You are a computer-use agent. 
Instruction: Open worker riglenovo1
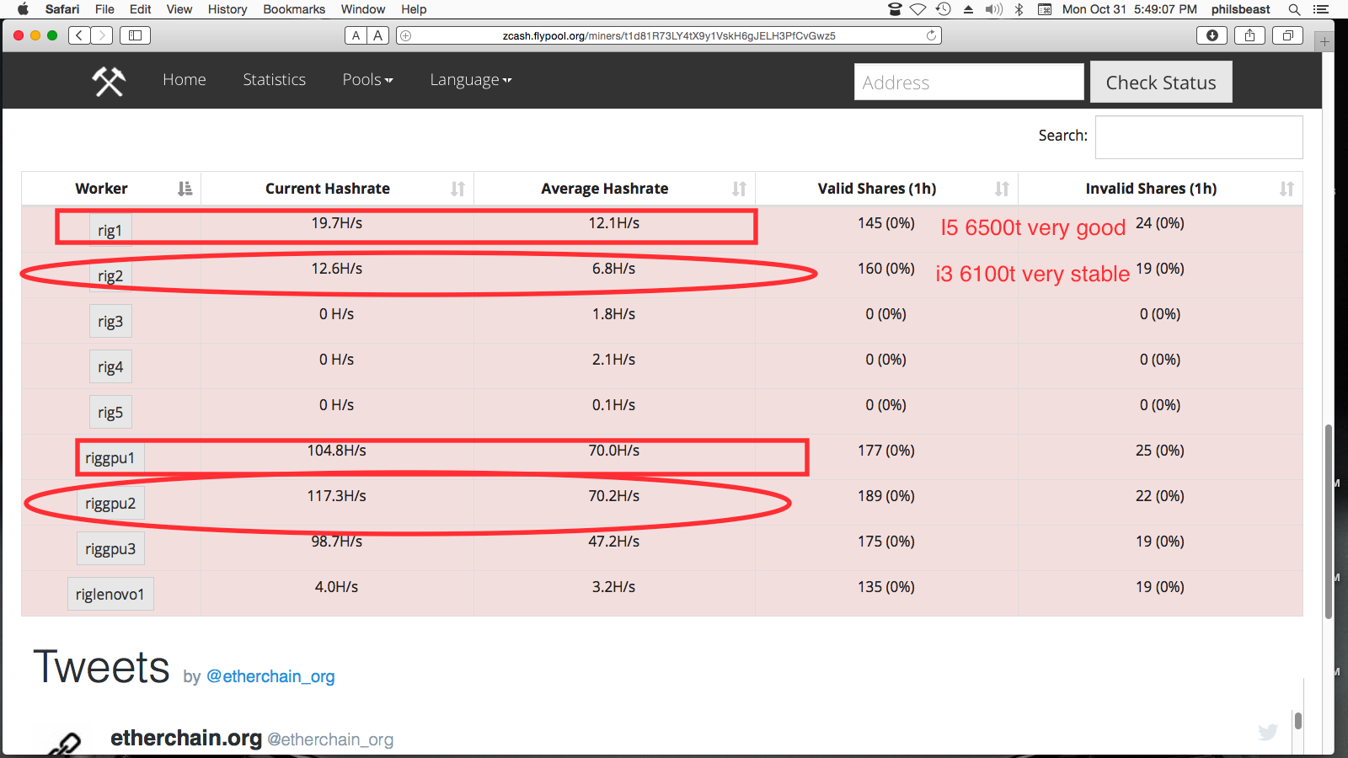coord(110,594)
